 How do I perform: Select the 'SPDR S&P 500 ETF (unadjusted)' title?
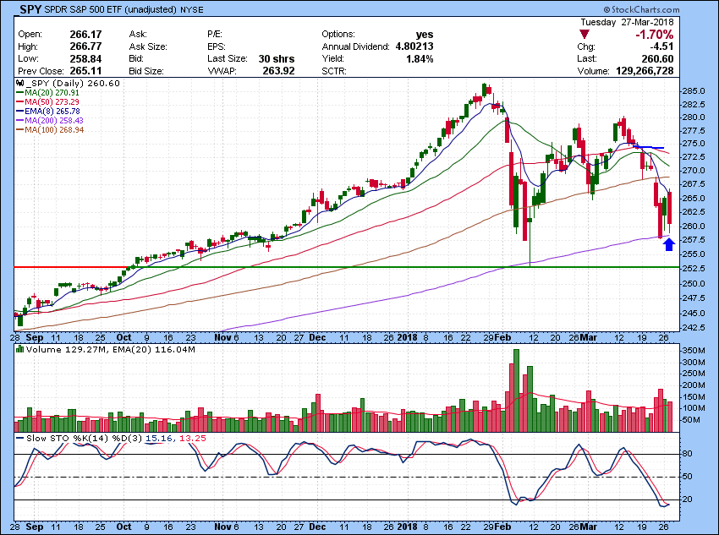(x=111, y=9)
